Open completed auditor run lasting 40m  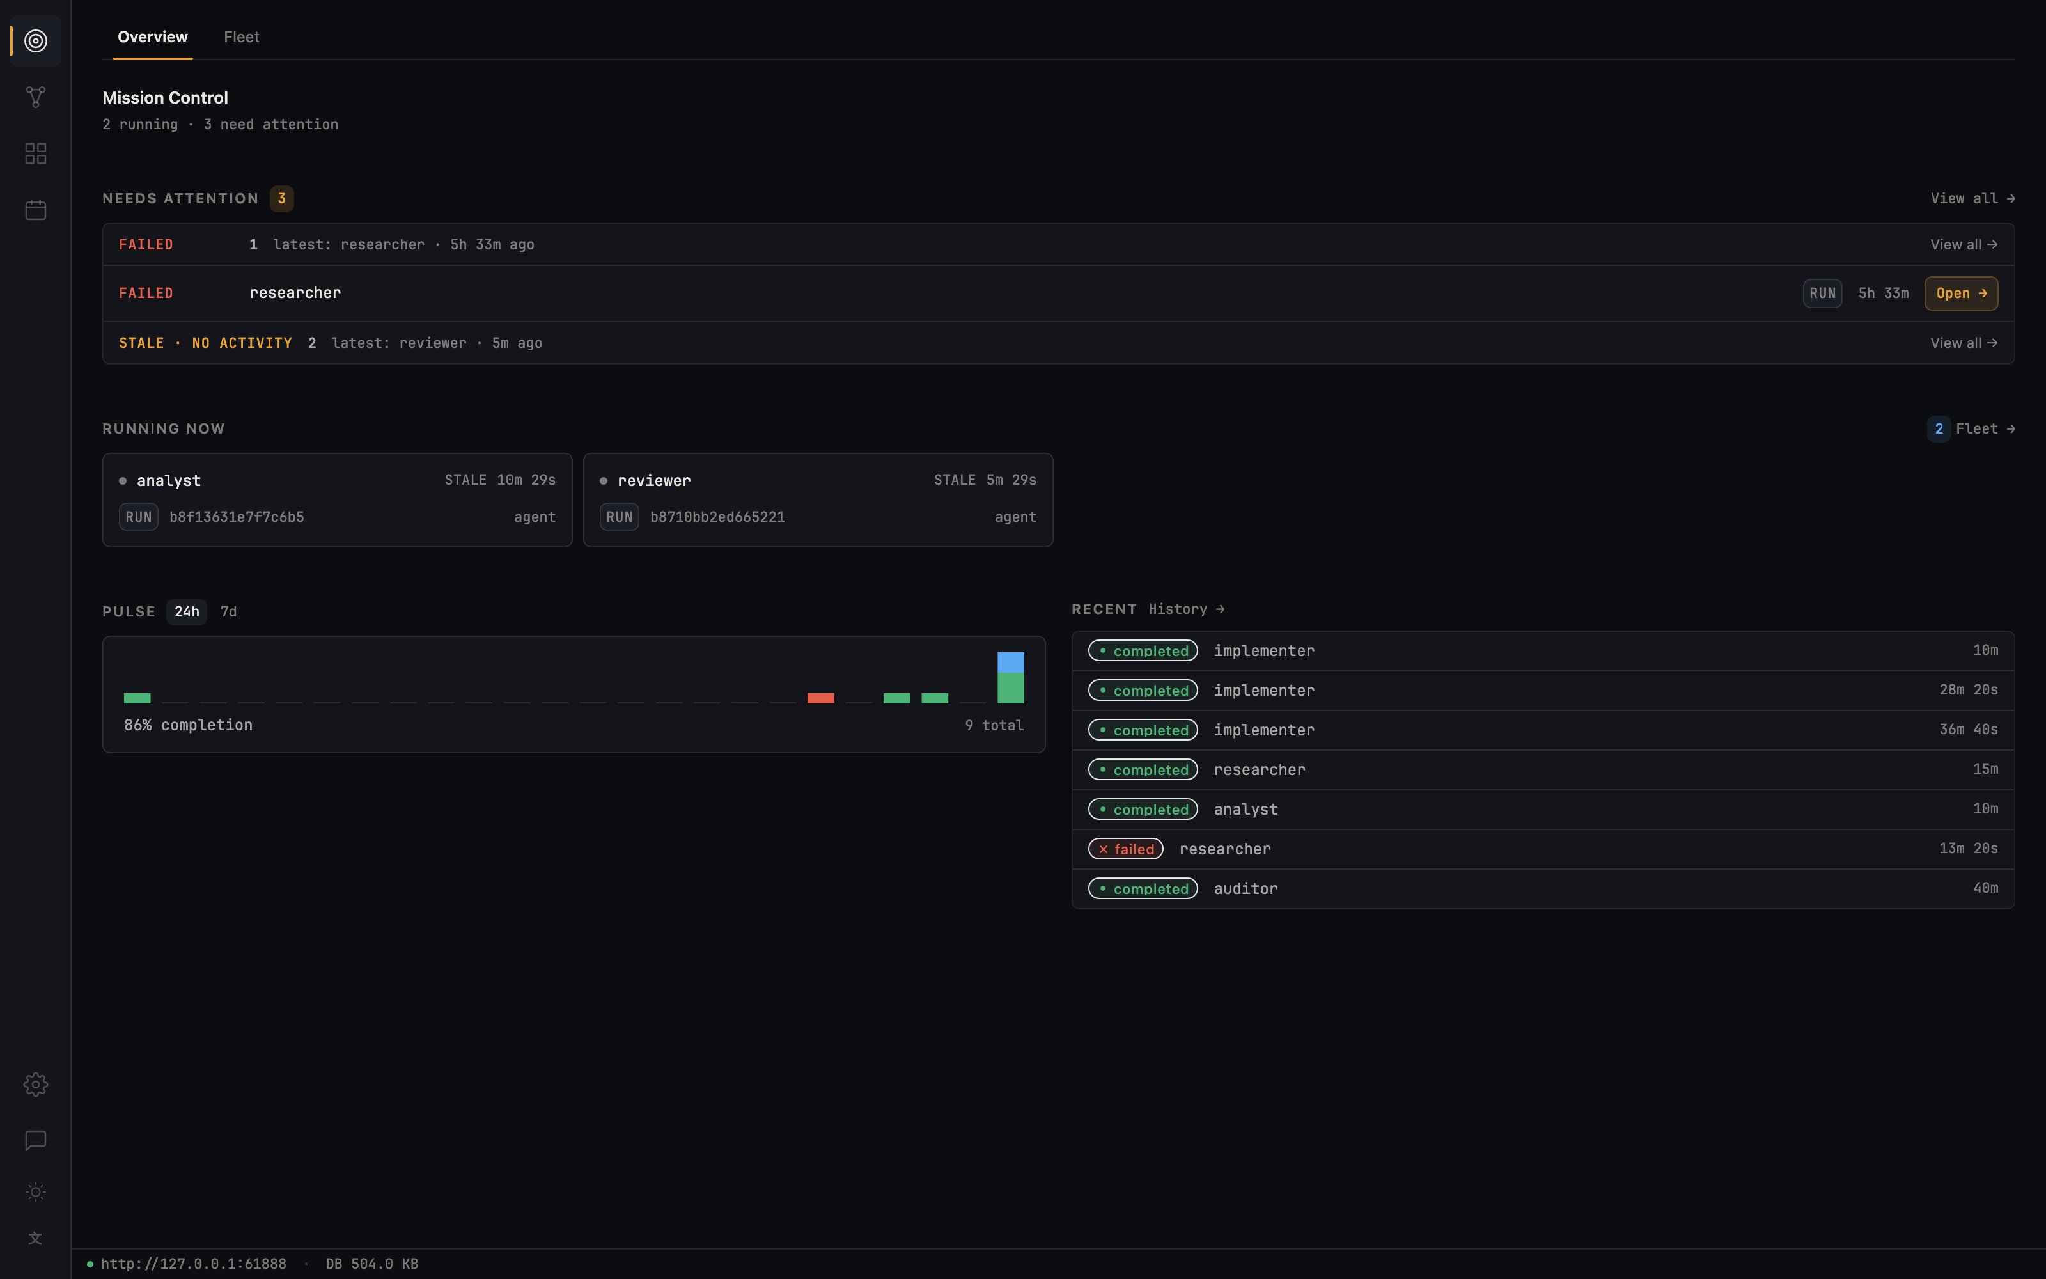1543,888
